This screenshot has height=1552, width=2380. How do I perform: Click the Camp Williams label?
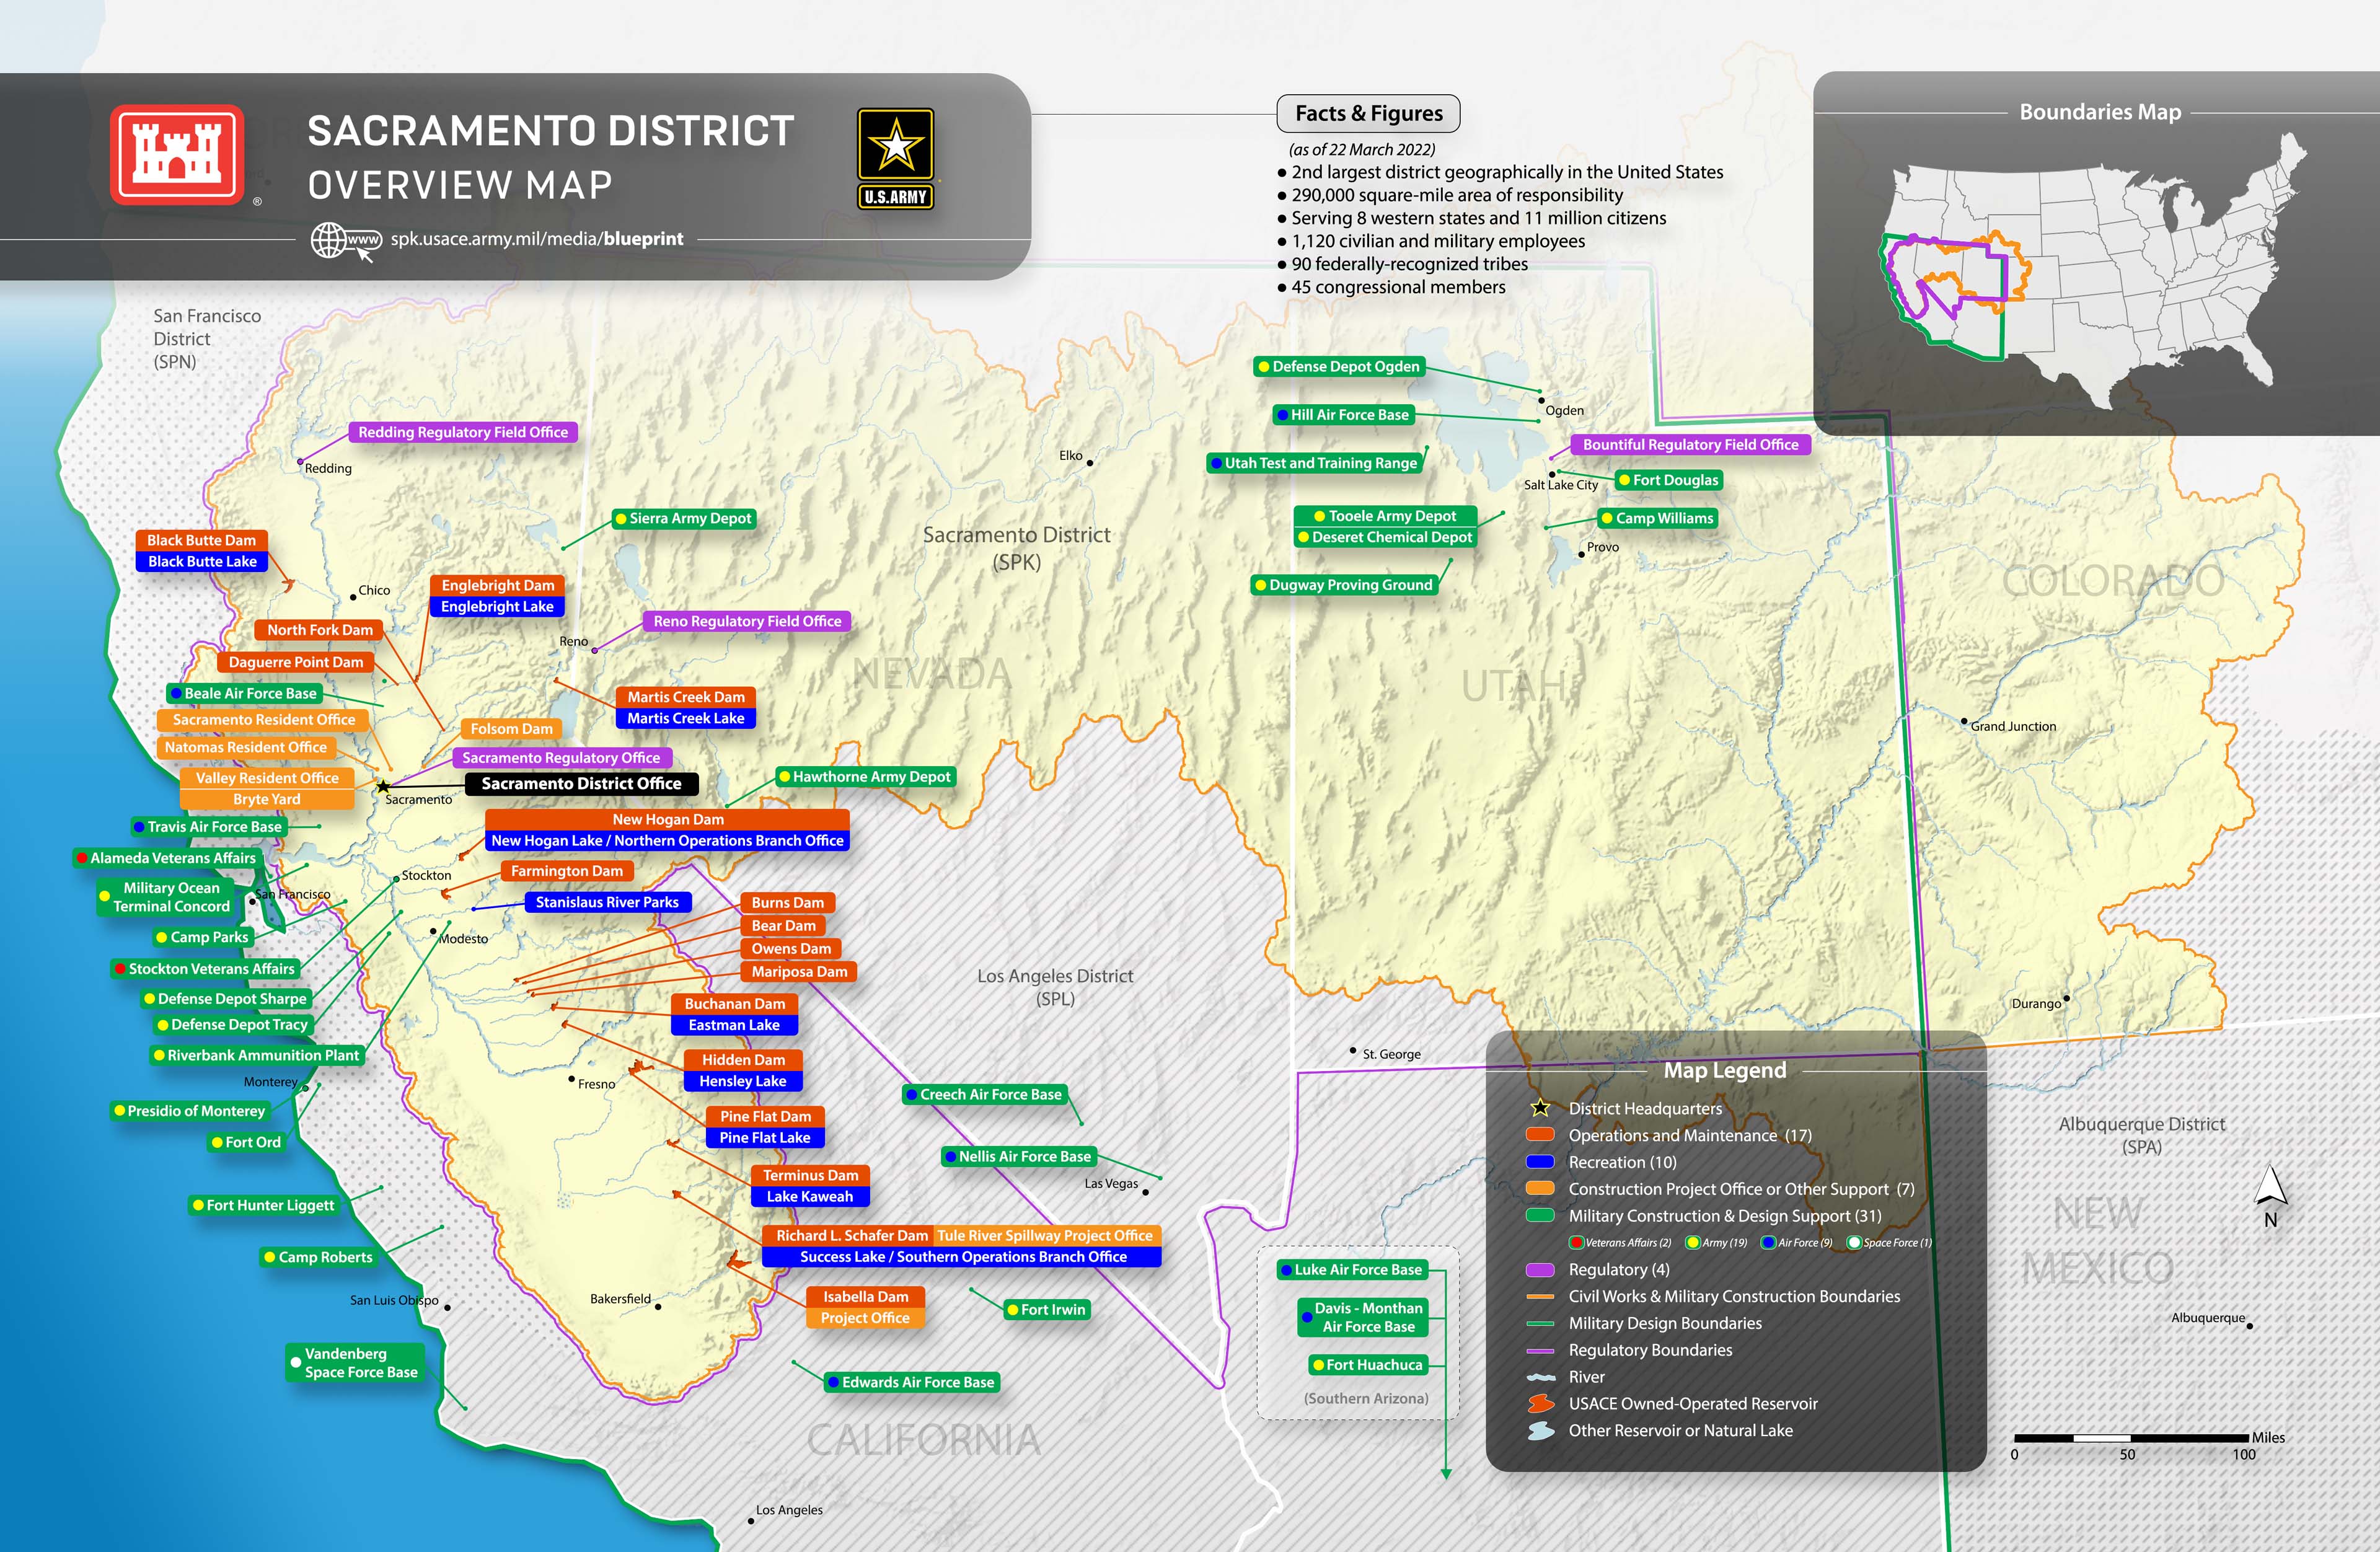(x=1658, y=518)
